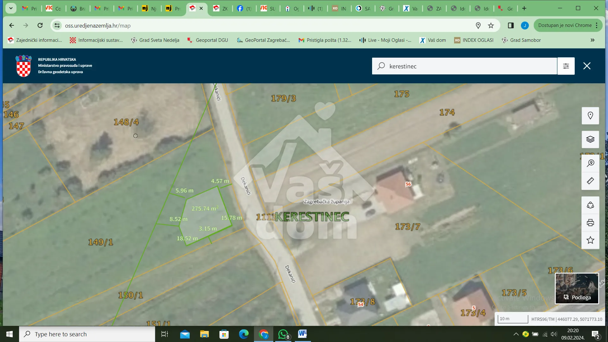
Task: Open the Grad Samobor bookmark
Action: (521, 40)
